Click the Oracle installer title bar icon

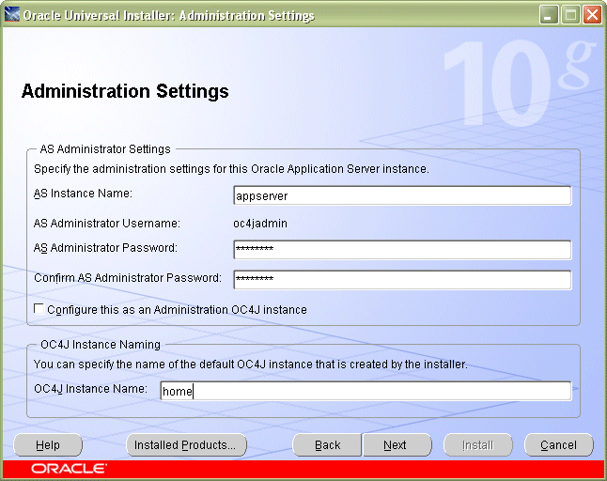[11, 15]
